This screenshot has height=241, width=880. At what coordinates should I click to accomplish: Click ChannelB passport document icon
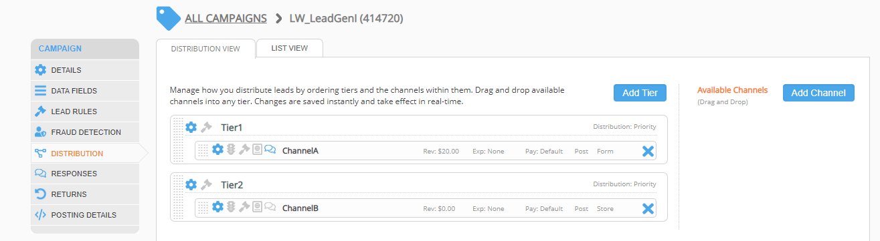(x=257, y=208)
